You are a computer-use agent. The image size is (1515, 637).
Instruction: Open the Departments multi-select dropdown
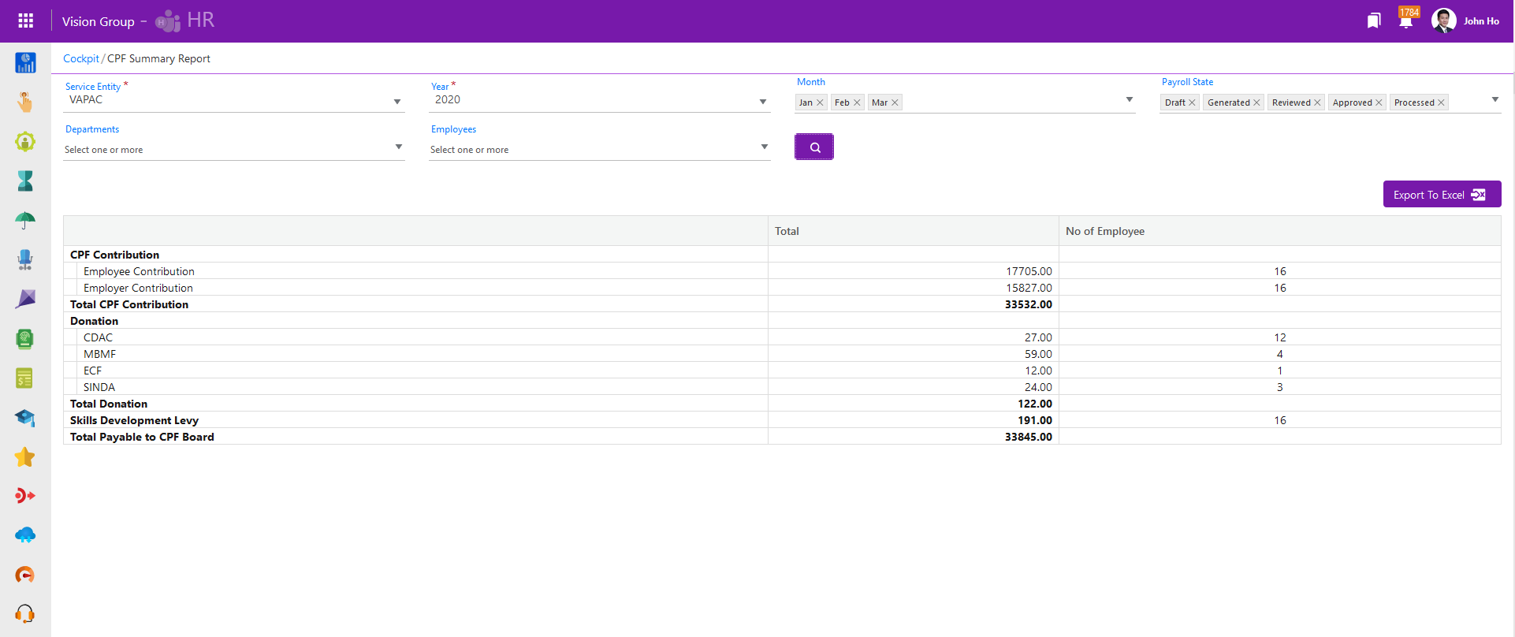[398, 147]
